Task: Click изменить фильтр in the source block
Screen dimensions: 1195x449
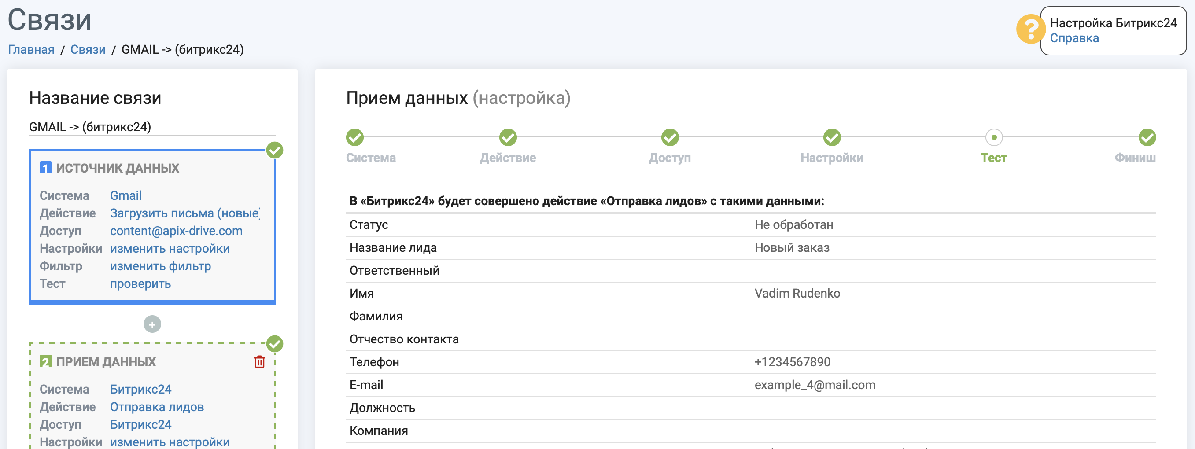Action: 161,266
